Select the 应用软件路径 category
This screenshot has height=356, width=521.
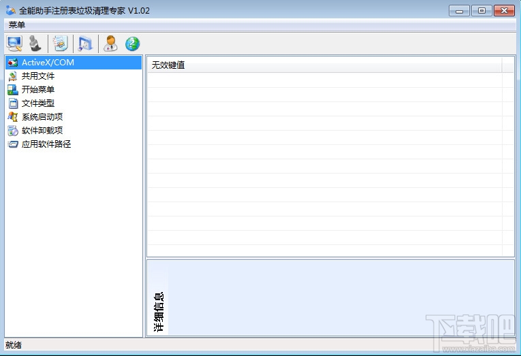tap(74, 144)
